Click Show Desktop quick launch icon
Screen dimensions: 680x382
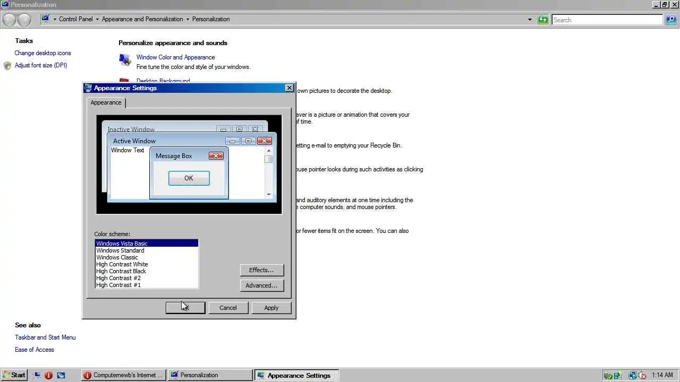(x=36, y=375)
